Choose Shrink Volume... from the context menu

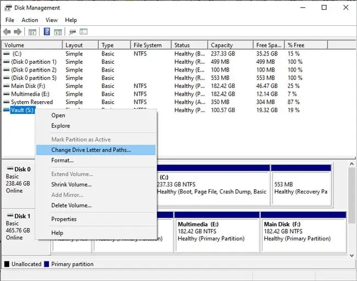coord(96,184)
